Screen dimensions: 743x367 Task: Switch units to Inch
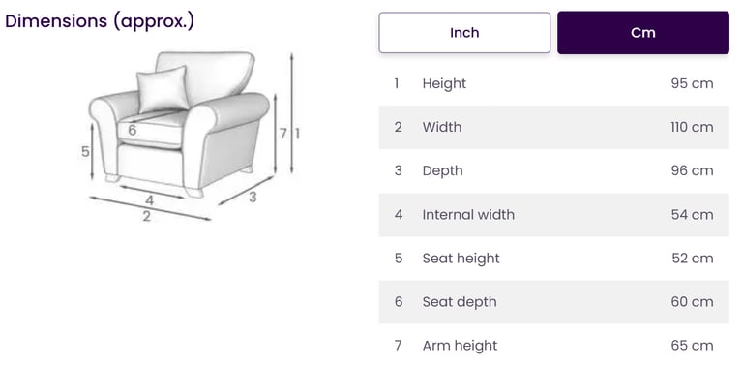click(x=464, y=33)
